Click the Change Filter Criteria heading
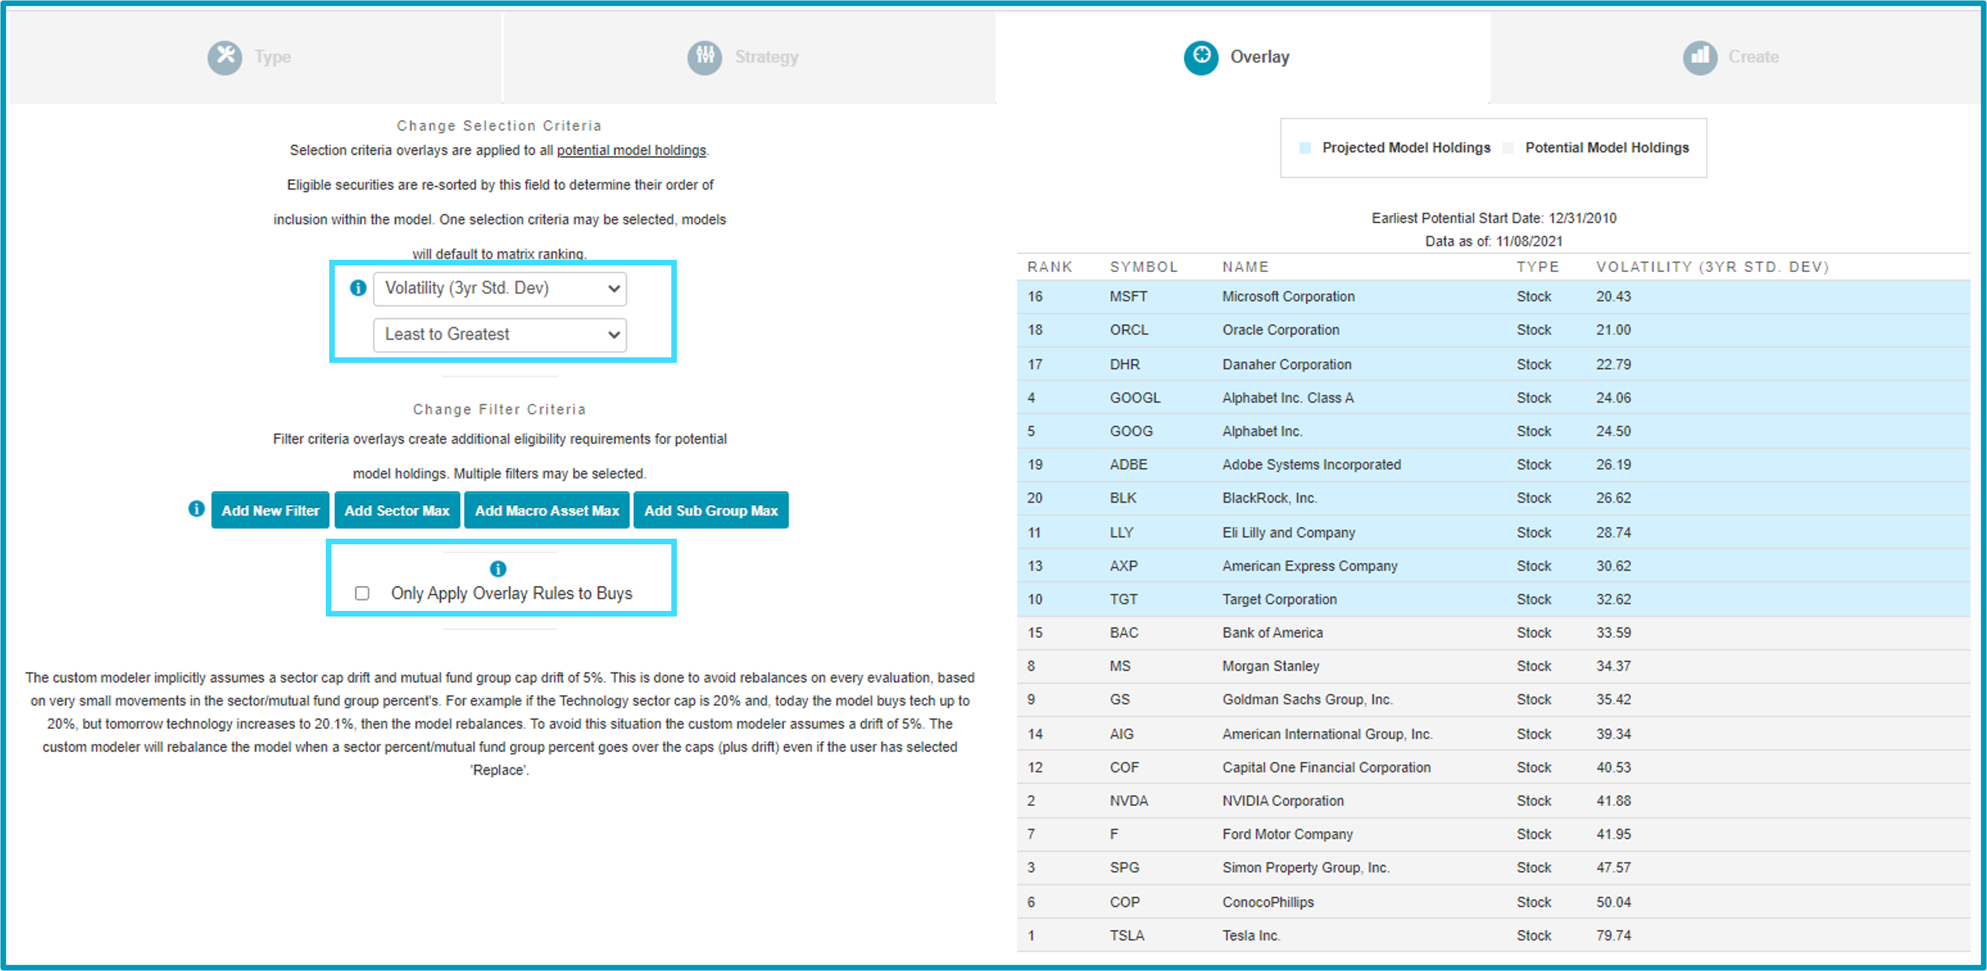 click(x=499, y=409)
